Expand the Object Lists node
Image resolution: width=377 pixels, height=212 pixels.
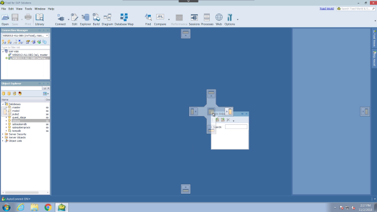point(3,141)
